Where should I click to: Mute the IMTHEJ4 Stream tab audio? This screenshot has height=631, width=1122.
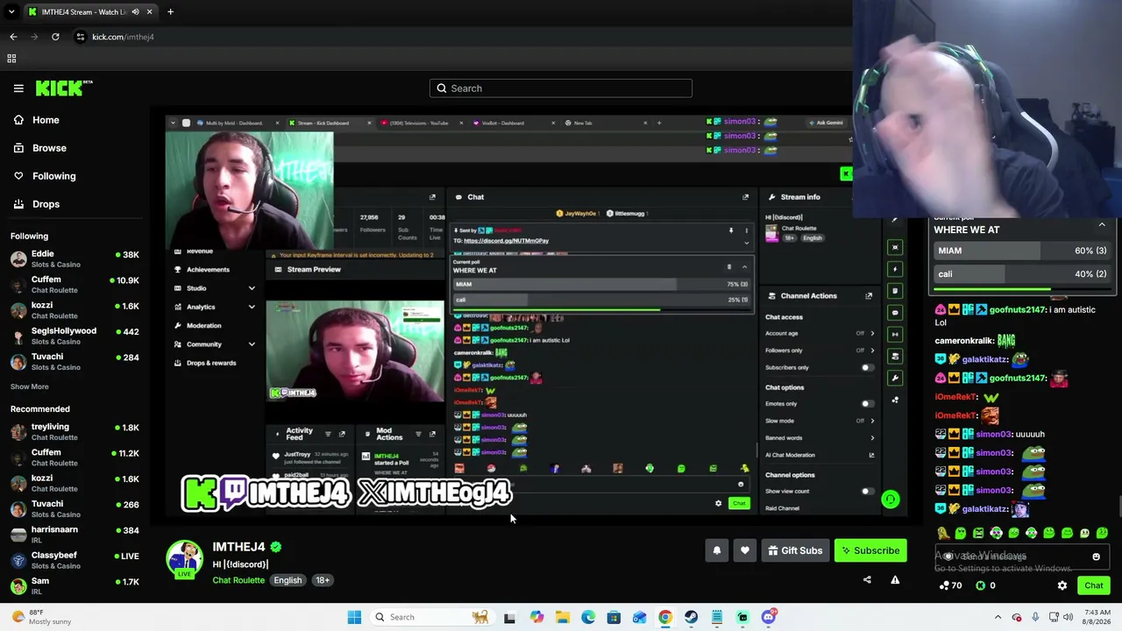pyautogui.click(x=135, y=11)
